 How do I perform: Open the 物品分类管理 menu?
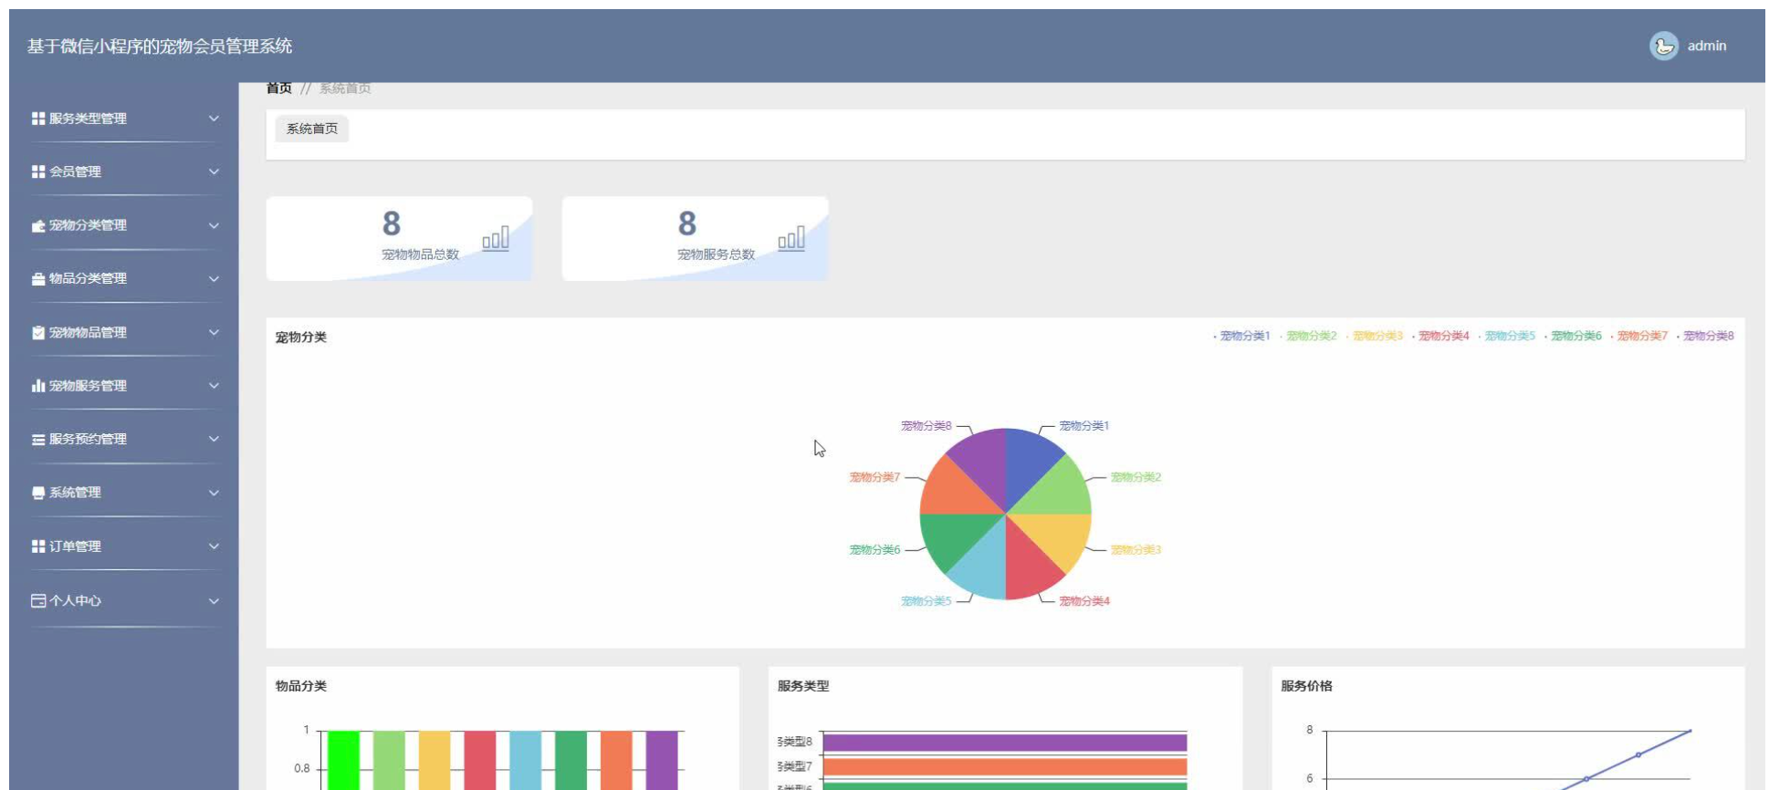click(x=125, y=279)
